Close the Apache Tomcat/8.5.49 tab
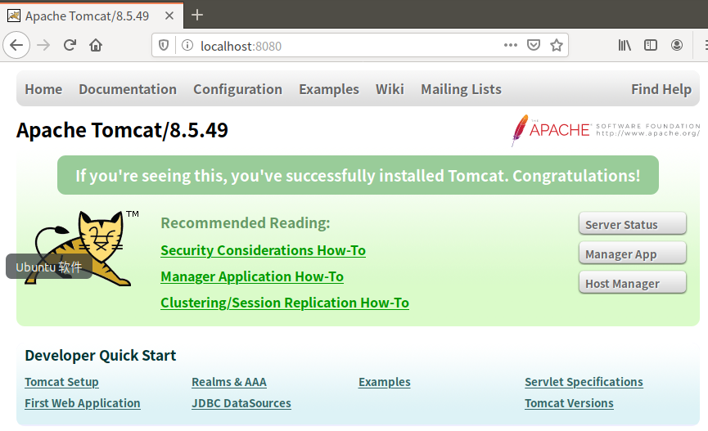This screenshot has width=708, height=431. pyautogui.click(x=169, y=16)
